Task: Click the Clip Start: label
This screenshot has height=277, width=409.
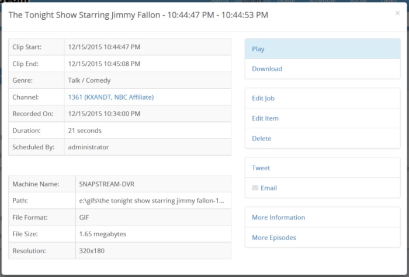Action: pos(27,47)
